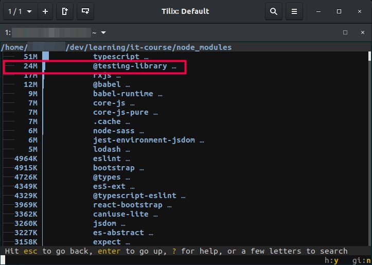Close the terminal pane
The width and height of the screenshot is (372, 265).
click(363, 32)
